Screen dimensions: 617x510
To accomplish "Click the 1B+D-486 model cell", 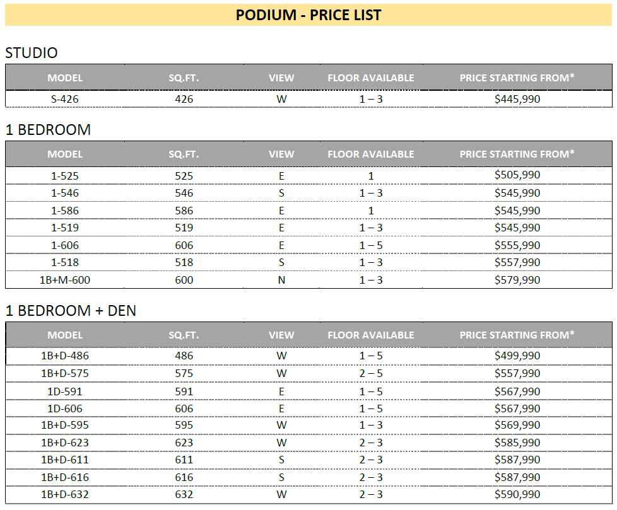I will [x=65, y=356].
